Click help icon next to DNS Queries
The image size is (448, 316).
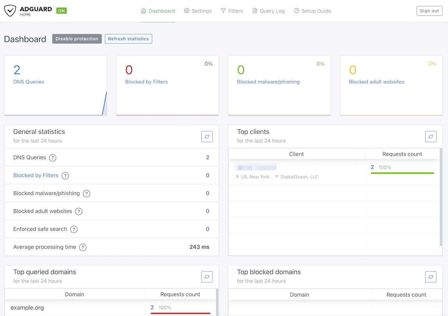coord(53,158)
